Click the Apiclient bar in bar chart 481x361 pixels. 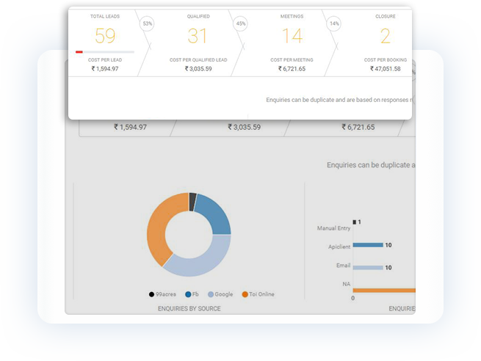(368, 245)
